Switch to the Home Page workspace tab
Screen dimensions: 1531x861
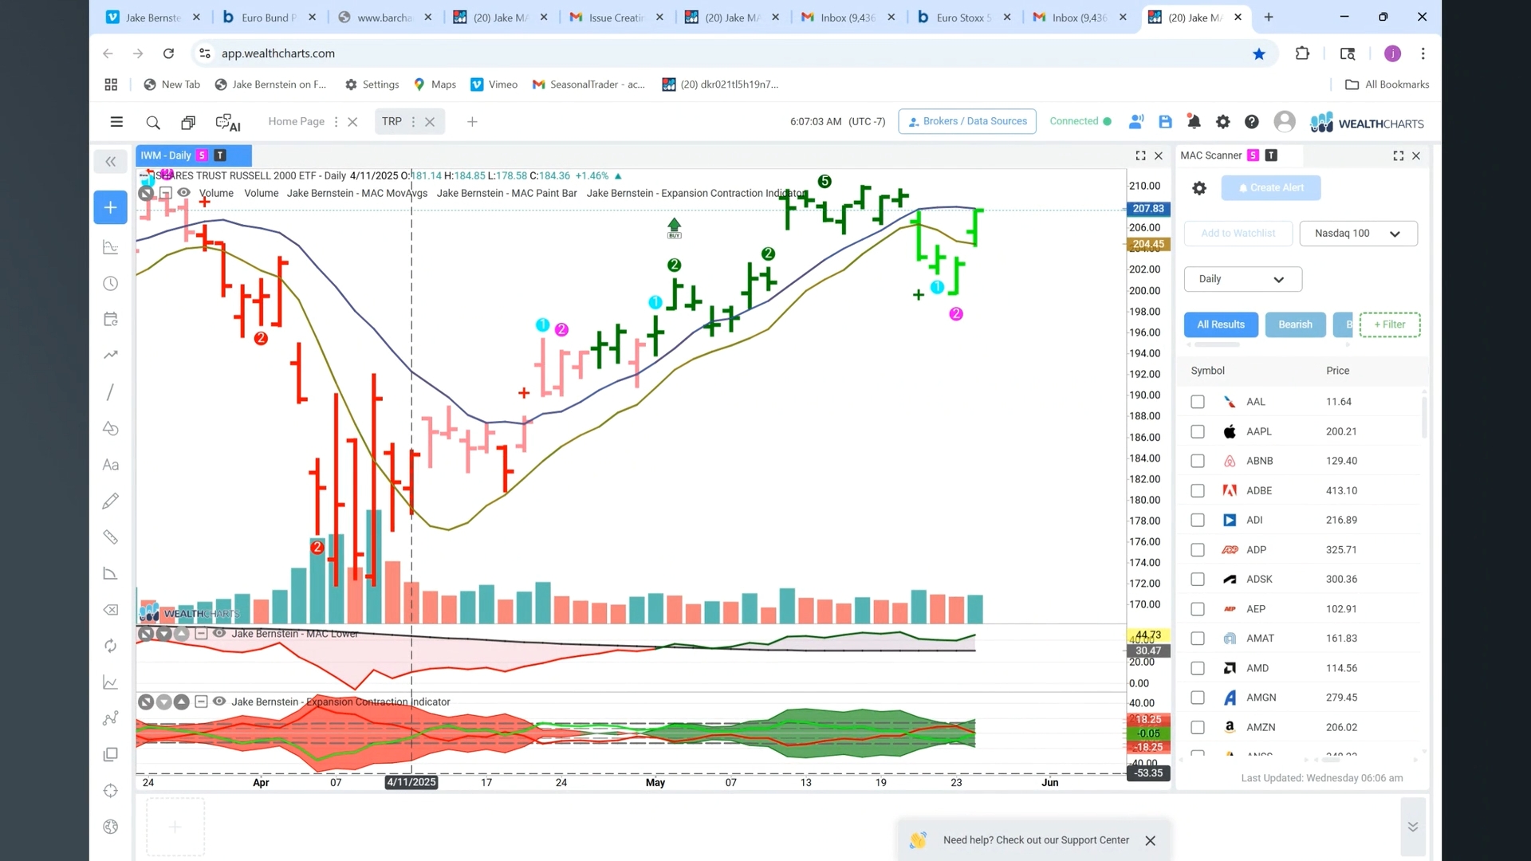[x=296, y=121]
